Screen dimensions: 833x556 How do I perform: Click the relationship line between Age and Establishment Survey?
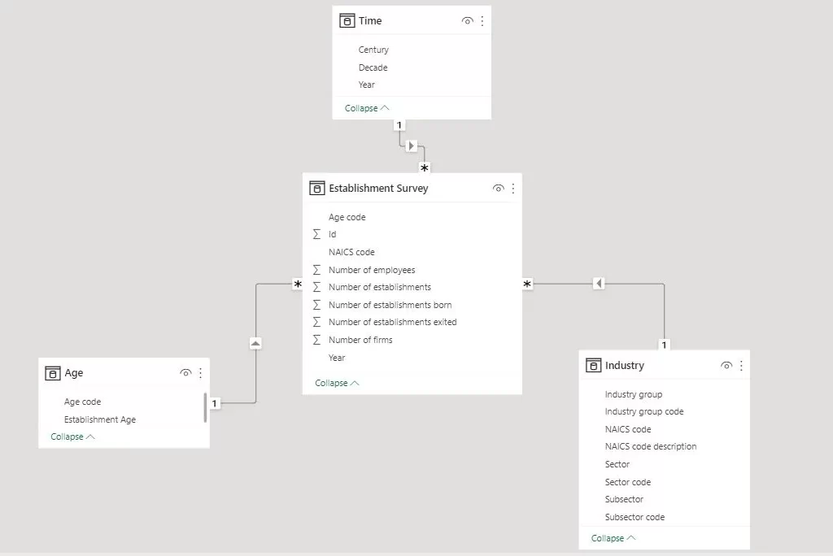[x=255, y=343]
